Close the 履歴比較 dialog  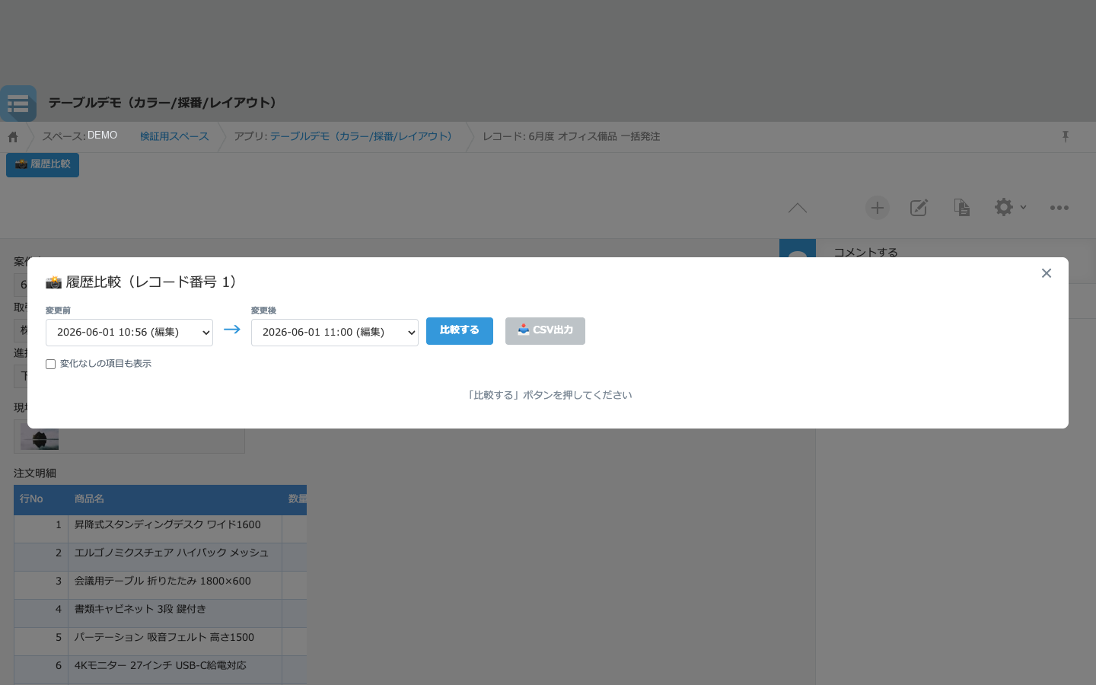(1047, 273)
